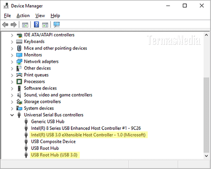Open the Action menu

coord(23,16)
